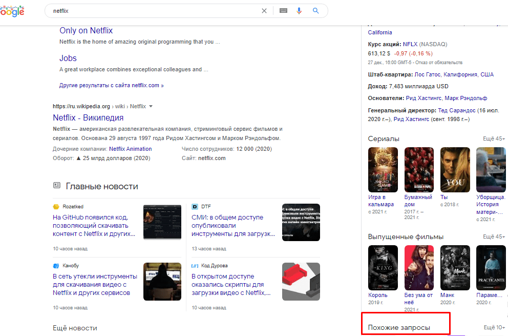This screenshot has width=508, height=336.
Task: Expand Сериалы with Ещё 45+
Action: 494,139
